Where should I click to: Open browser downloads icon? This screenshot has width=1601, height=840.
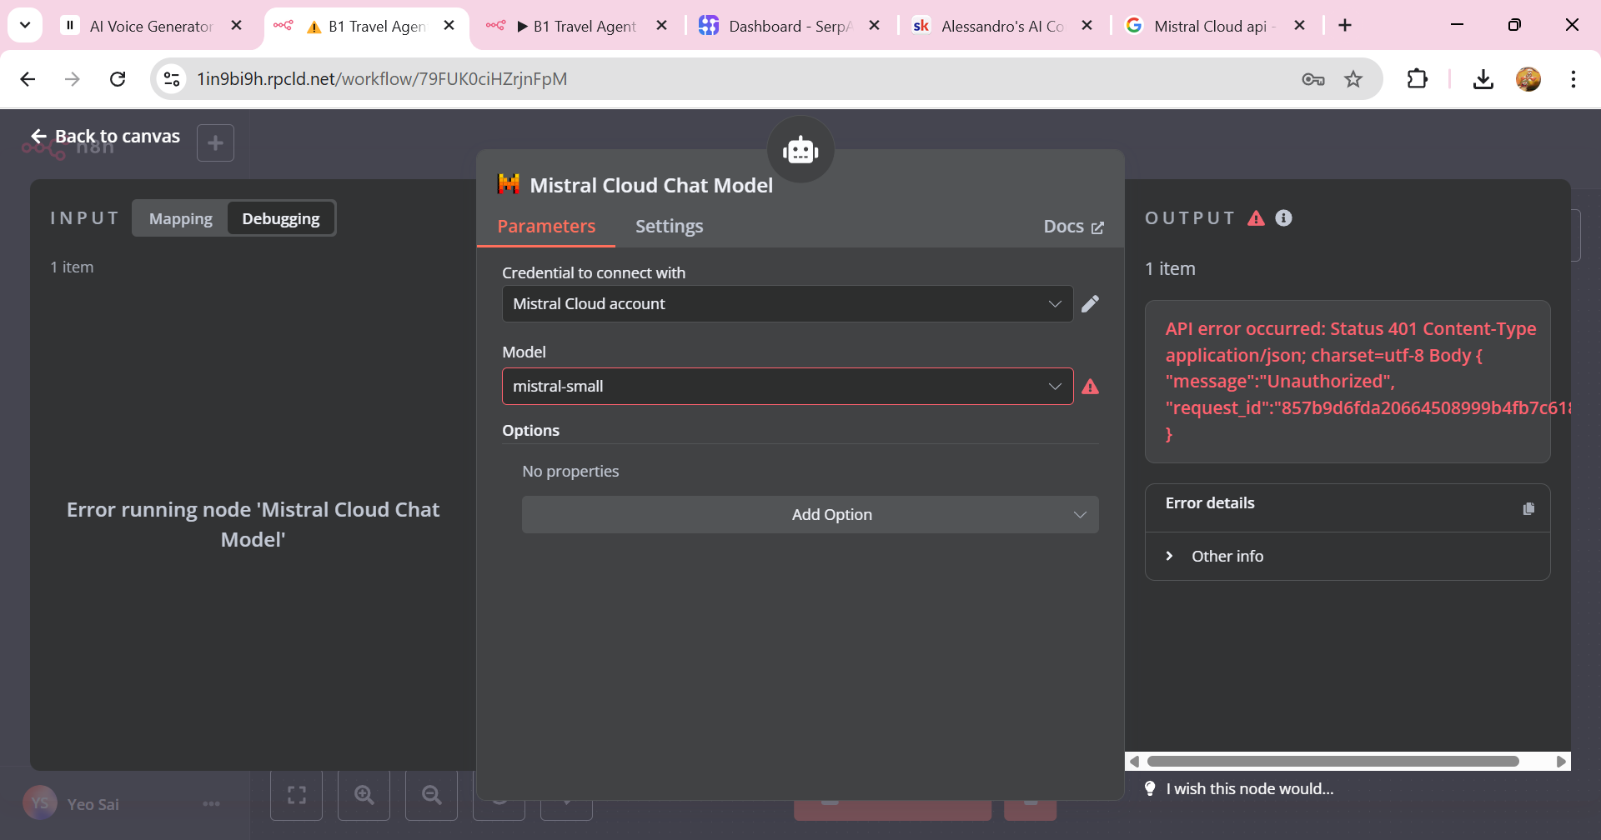pyautogui.click(x=1483, y=79)
